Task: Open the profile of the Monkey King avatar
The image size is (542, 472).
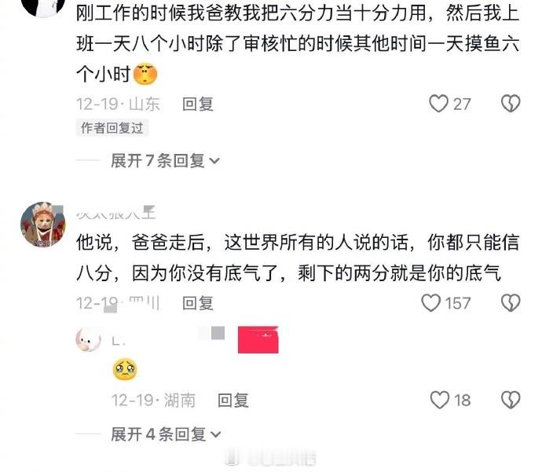Action: [43, 225]
